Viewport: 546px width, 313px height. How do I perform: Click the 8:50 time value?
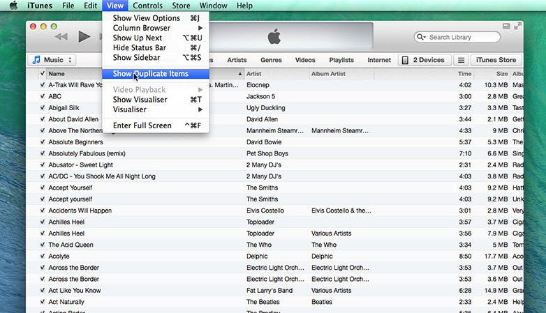pos(465,257)
